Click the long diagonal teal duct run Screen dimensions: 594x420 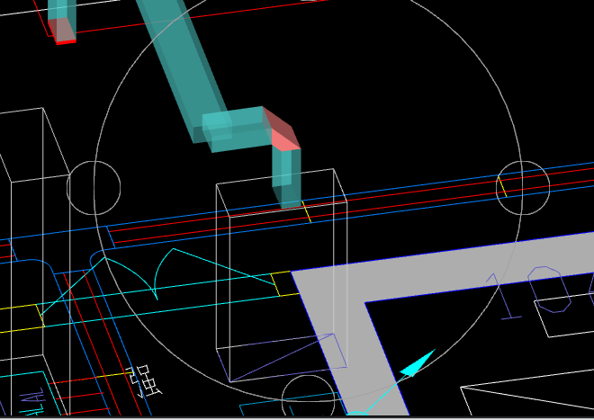[182, 70]
